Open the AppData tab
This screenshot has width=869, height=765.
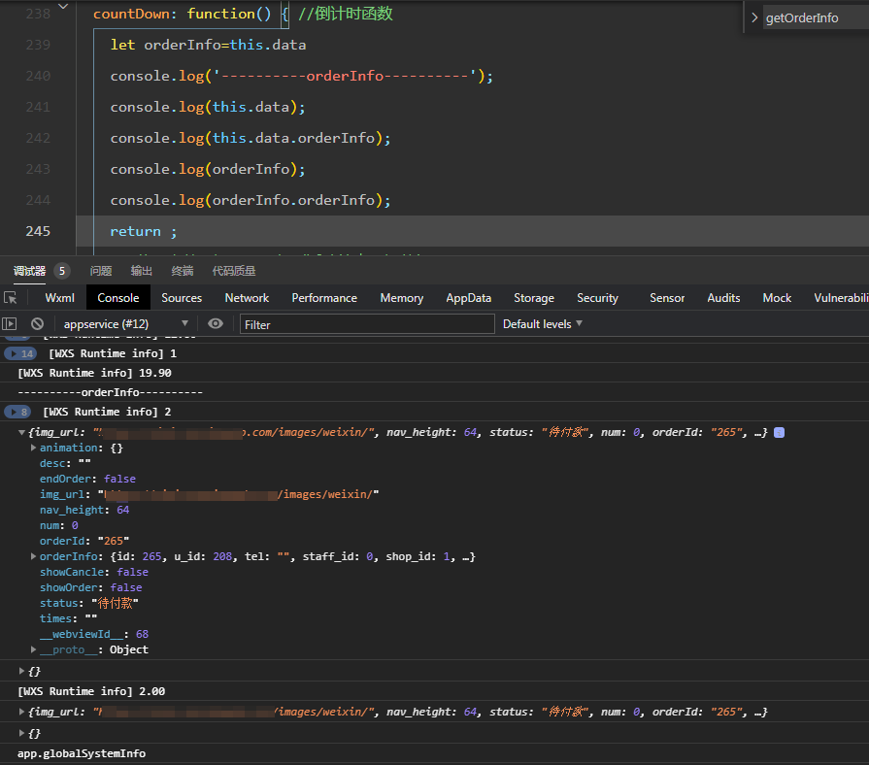[x=468, y=298]
